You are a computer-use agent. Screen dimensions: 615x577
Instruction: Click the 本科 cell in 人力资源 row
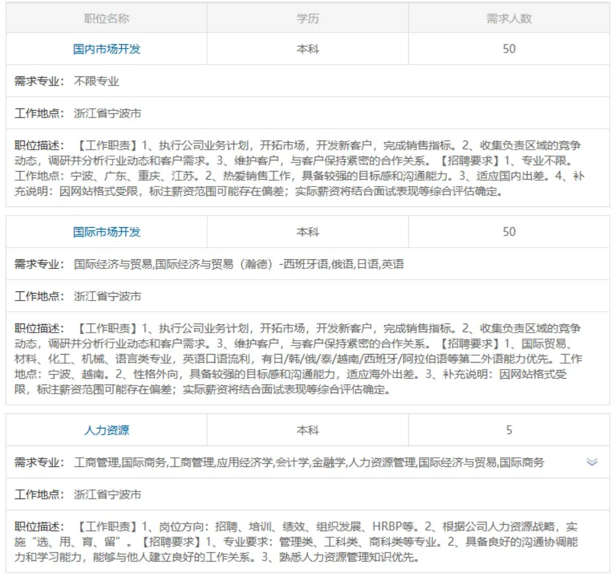(308, 430)
